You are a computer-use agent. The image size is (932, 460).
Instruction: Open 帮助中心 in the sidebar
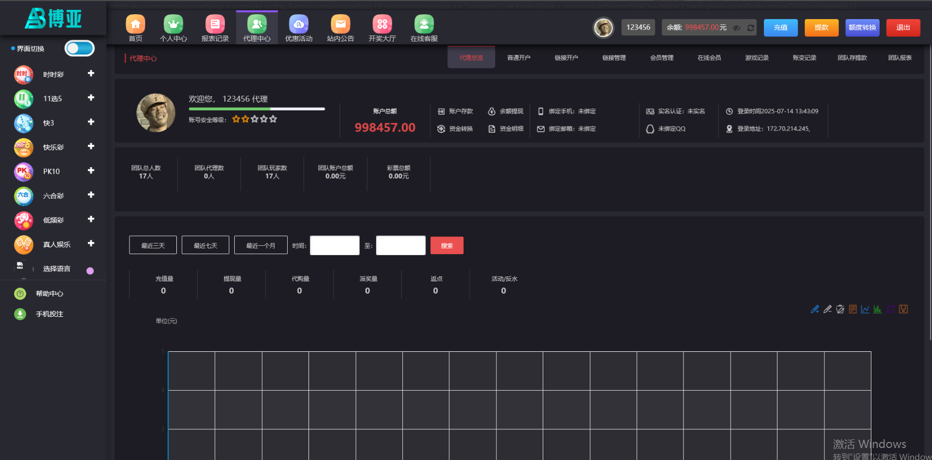pyautogui.click(x=49, y=294)
